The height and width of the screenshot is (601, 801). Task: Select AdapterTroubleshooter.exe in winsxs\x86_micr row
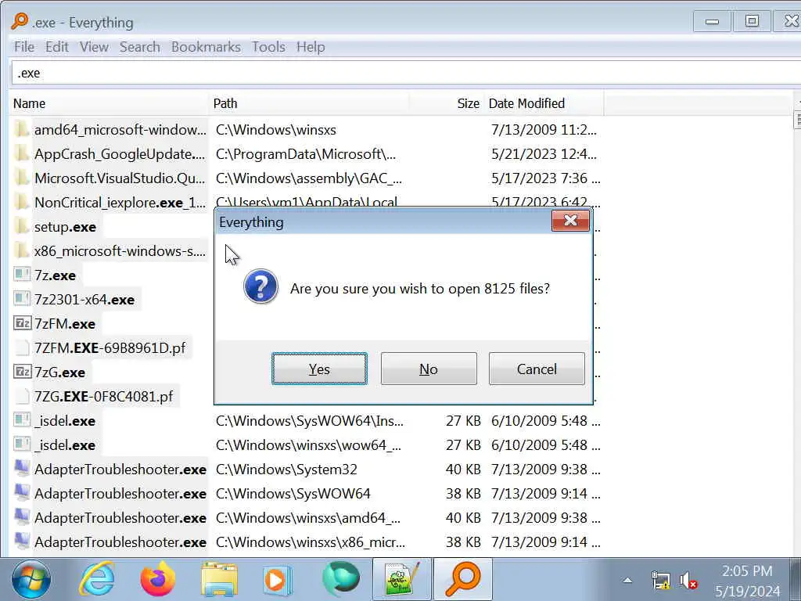[120, 542]
